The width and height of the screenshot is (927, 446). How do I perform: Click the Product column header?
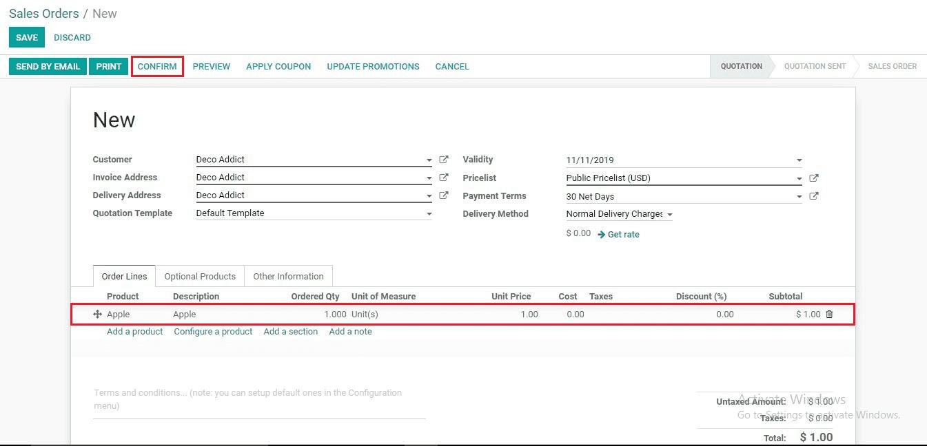click(123, 297)
